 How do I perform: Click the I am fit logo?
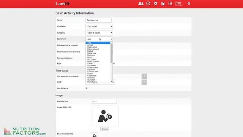62,3
